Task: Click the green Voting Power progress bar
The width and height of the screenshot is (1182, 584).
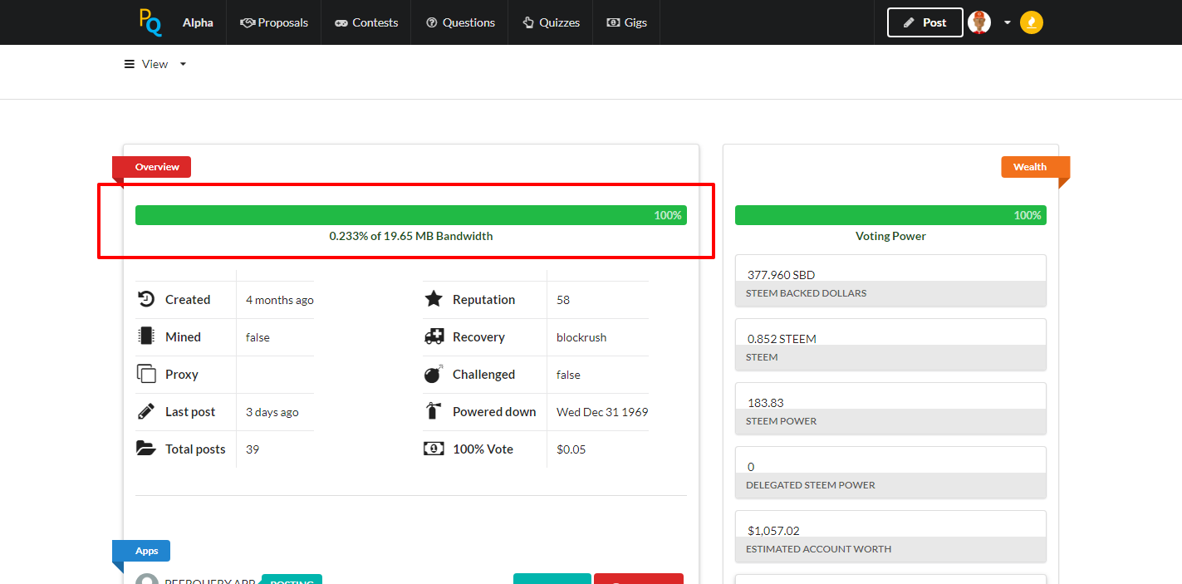Action: pyautogui.click(x=890, y=215)
